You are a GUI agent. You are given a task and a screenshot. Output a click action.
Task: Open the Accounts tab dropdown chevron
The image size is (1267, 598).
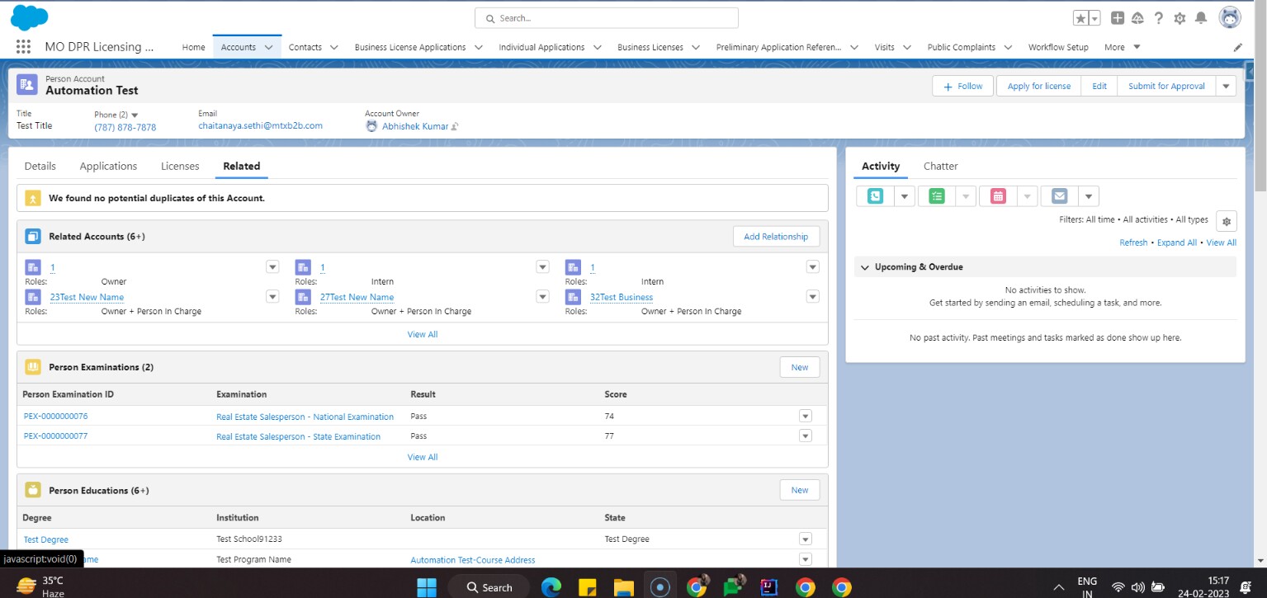[268, 47]
